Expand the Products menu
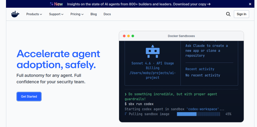This screenshot has height=127, width=257. (x=34, y=14)
